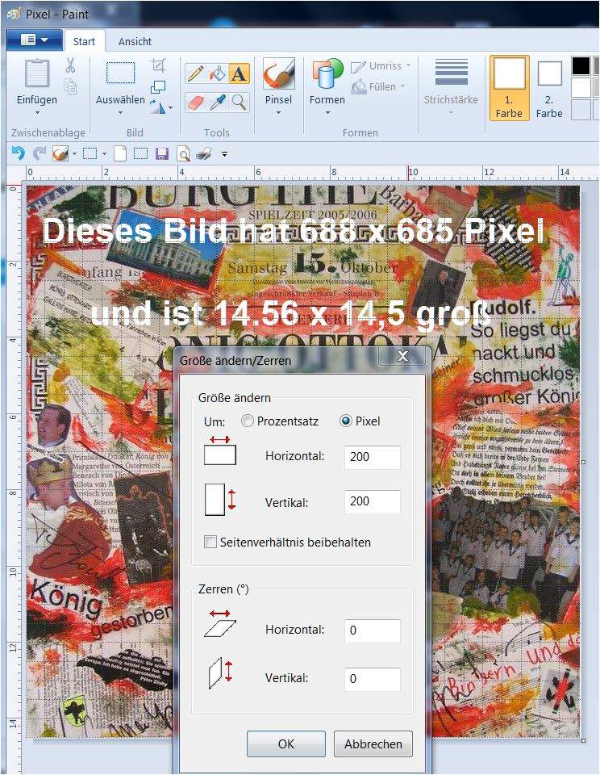Click the Save icon in quick access toolbar

click(x=161, y=153)
